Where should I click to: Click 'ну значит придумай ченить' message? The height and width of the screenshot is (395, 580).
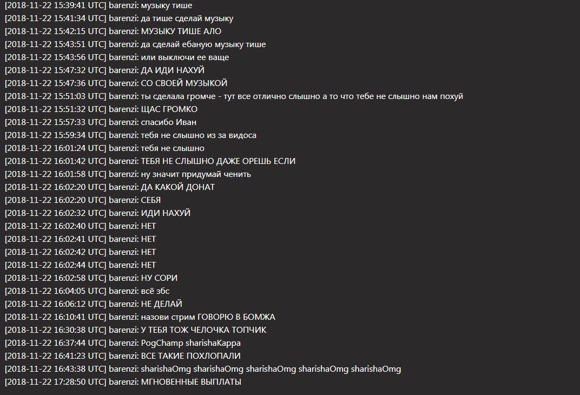(x=196, y=174)
